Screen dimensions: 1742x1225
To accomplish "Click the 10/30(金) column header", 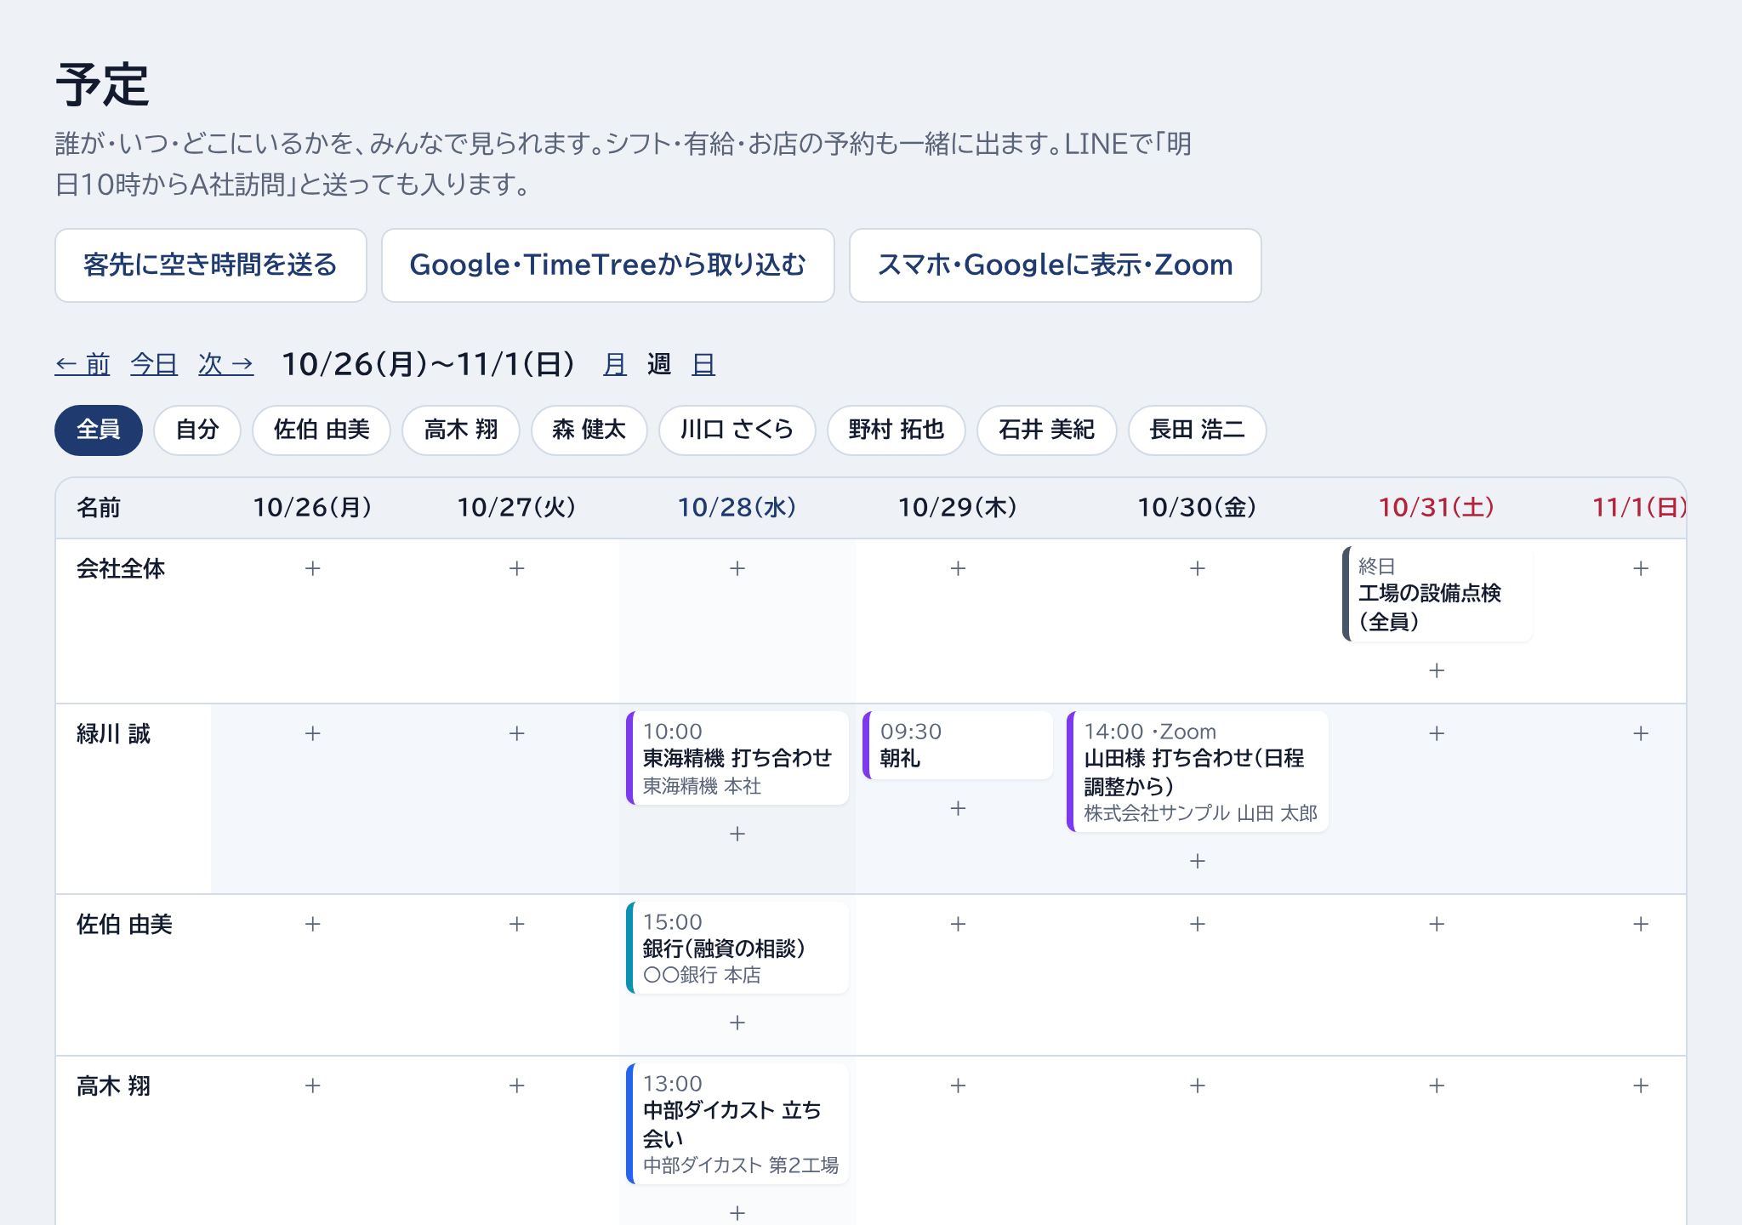I will [x=1198, y=508].
